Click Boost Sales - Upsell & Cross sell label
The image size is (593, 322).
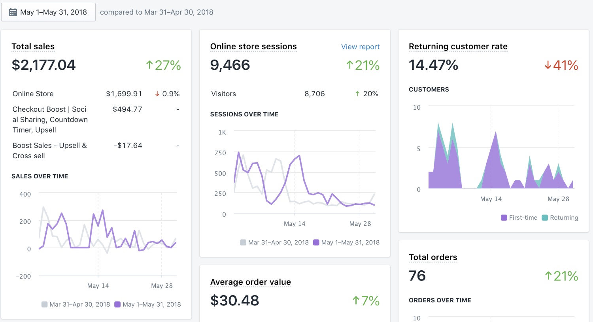click(50, 151)
